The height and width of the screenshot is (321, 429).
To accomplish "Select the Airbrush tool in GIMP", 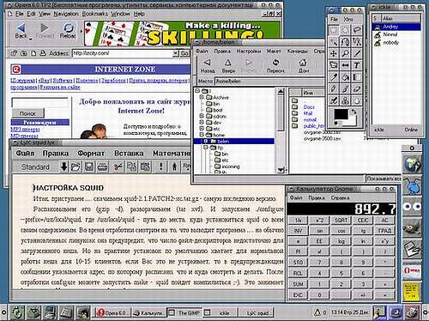I will click(x=334, y=100).
